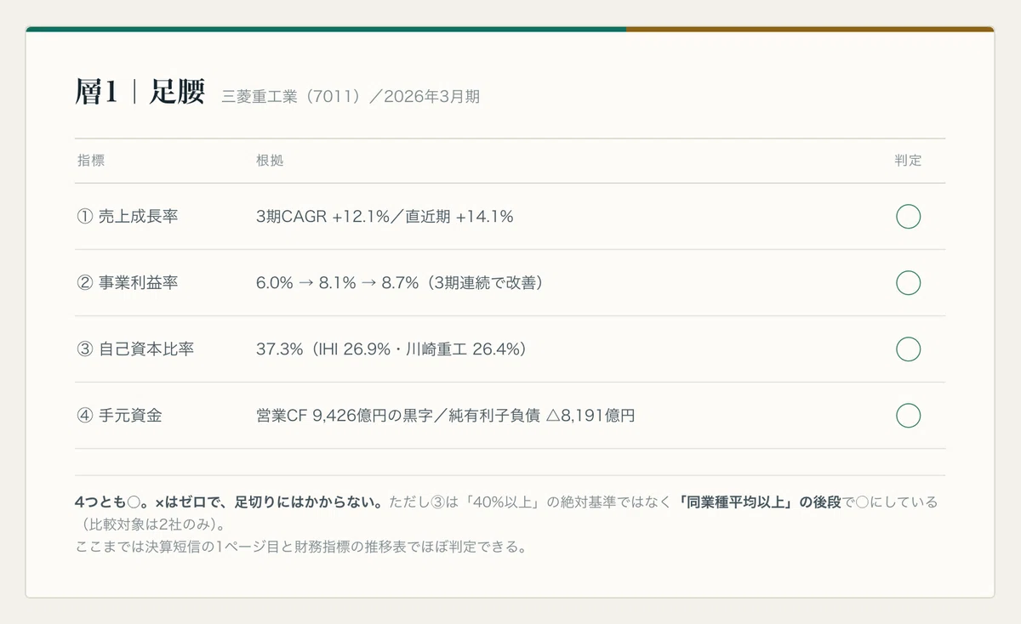This screenshot has height=624, width=1021.
Task: Select the 判定 column header
Action: point(908,161)
